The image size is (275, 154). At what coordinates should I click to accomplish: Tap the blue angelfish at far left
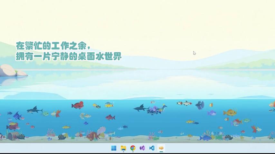coord(17,116)
